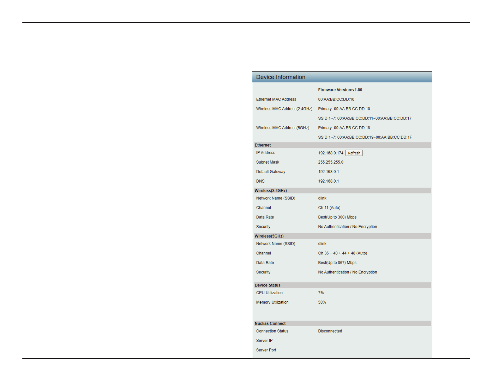493x381 pixels.
Task: Select the 5GHz No Authentication / No Encryption value
Action: pos(347,272)
